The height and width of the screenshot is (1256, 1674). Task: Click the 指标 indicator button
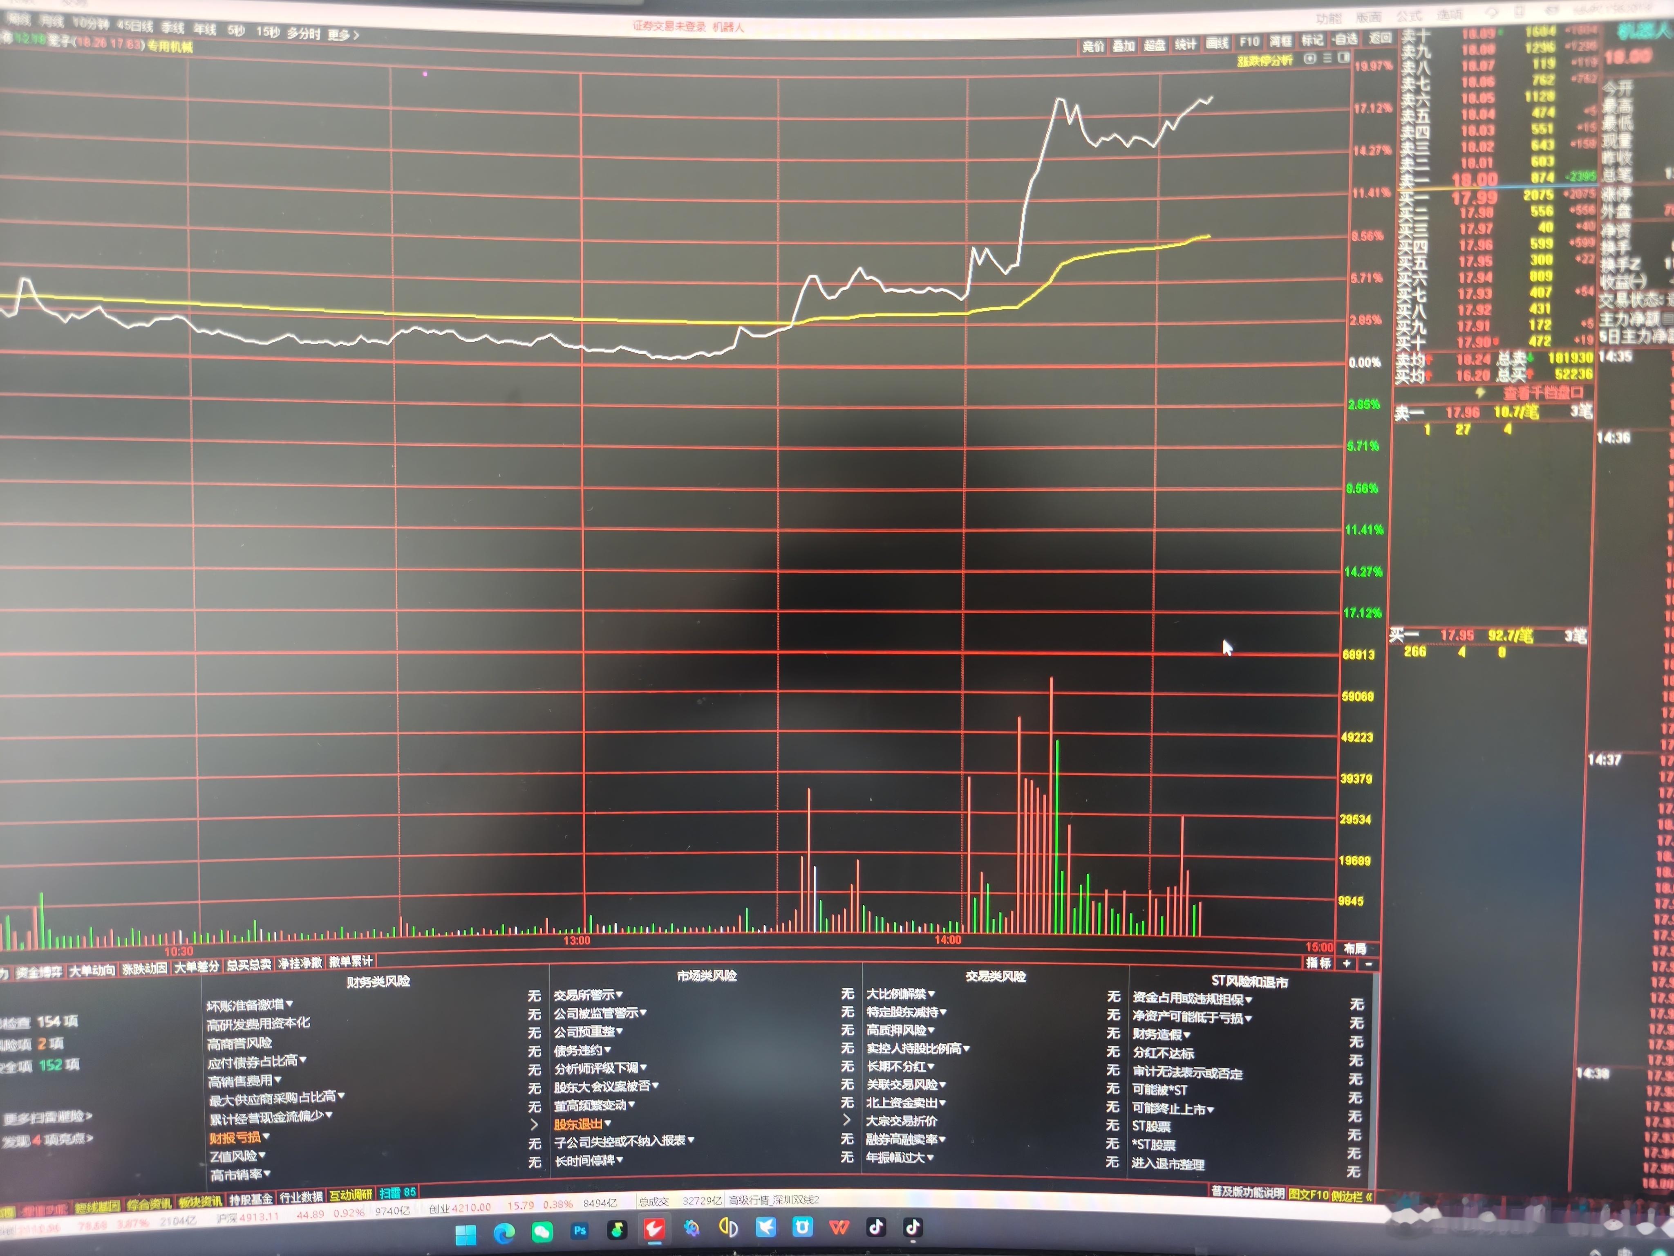tap(1318, 962)
